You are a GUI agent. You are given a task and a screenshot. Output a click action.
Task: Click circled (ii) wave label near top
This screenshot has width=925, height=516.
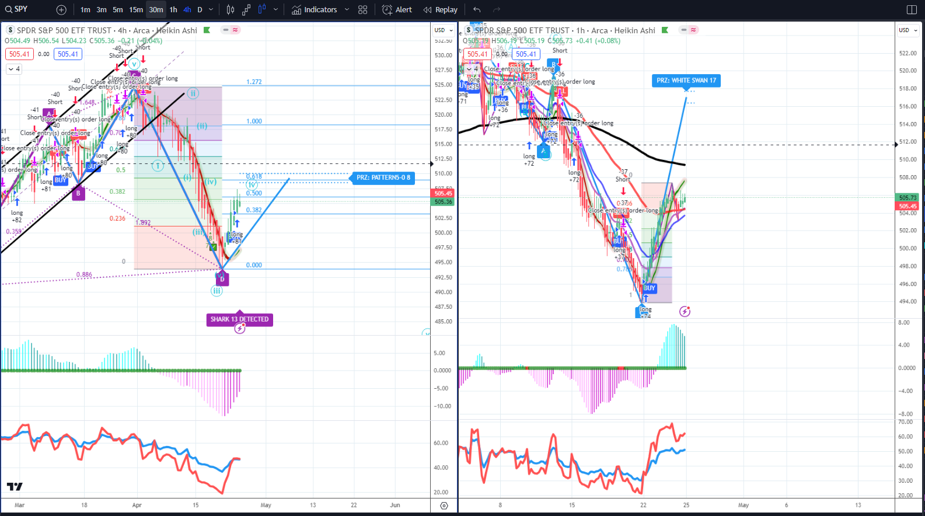193,93
